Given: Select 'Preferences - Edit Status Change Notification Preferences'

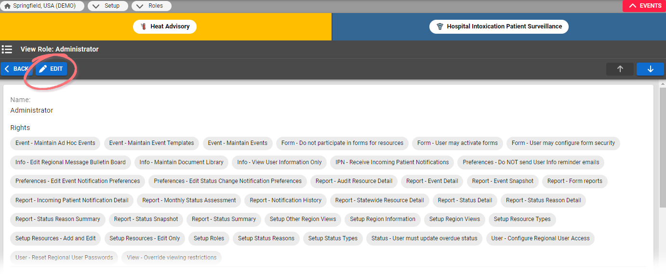Looking at the screenshot, I should click(227, 181).
